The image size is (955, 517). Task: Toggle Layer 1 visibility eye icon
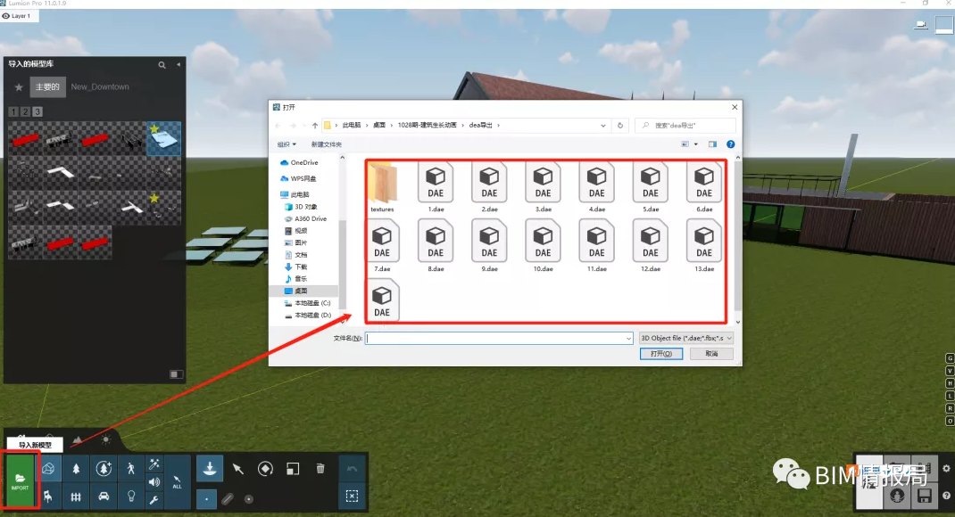[6, 16]
